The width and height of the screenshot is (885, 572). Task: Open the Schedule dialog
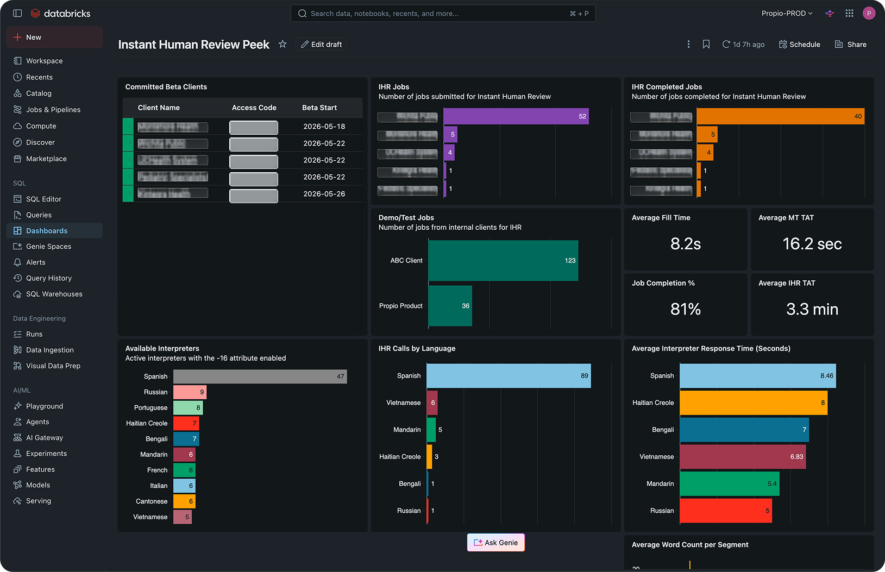click(799, 45)
